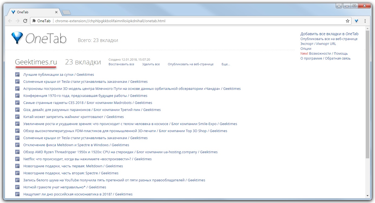375x203 pixels.
Task: Click the GT favicon beside 'Самые странные гаджеты CES 2018'
Action: point(17,103)
